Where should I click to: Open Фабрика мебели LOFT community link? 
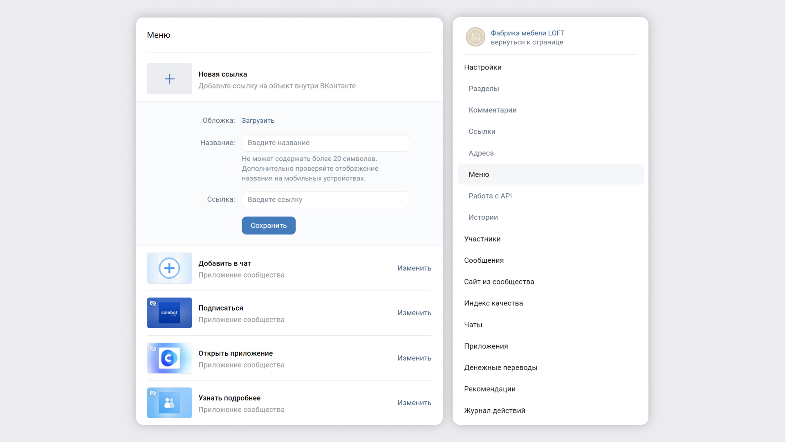(527, 33)
